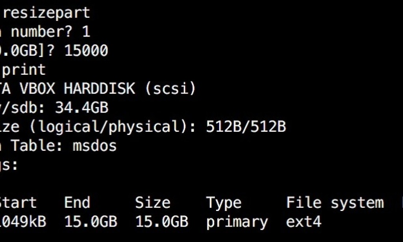Click the "resizepart" command text
Image resolution: width=403 pixels, height=242 pixels.
(49, 13)
